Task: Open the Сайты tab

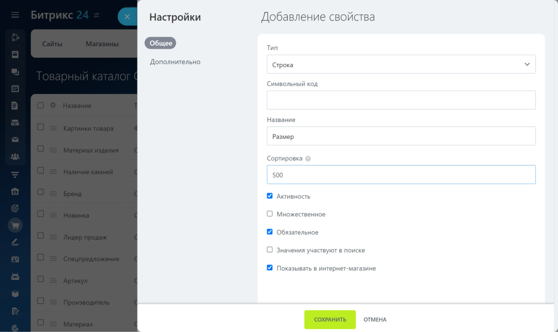Action: click(52, 44)
